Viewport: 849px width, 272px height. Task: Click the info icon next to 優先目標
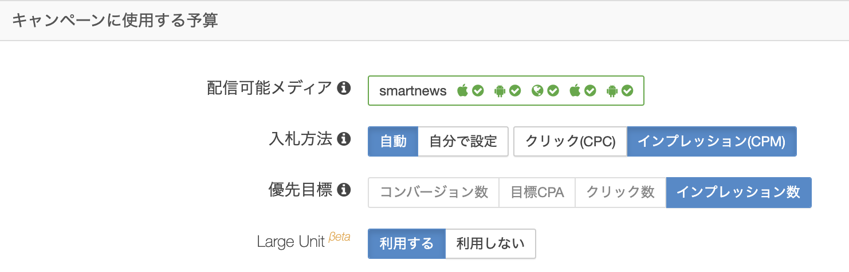point(344,190)
